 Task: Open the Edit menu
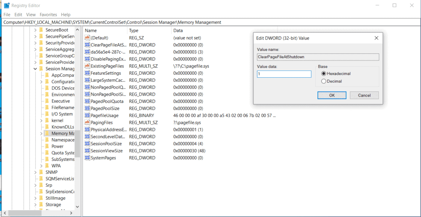click(x=19, y=15)
